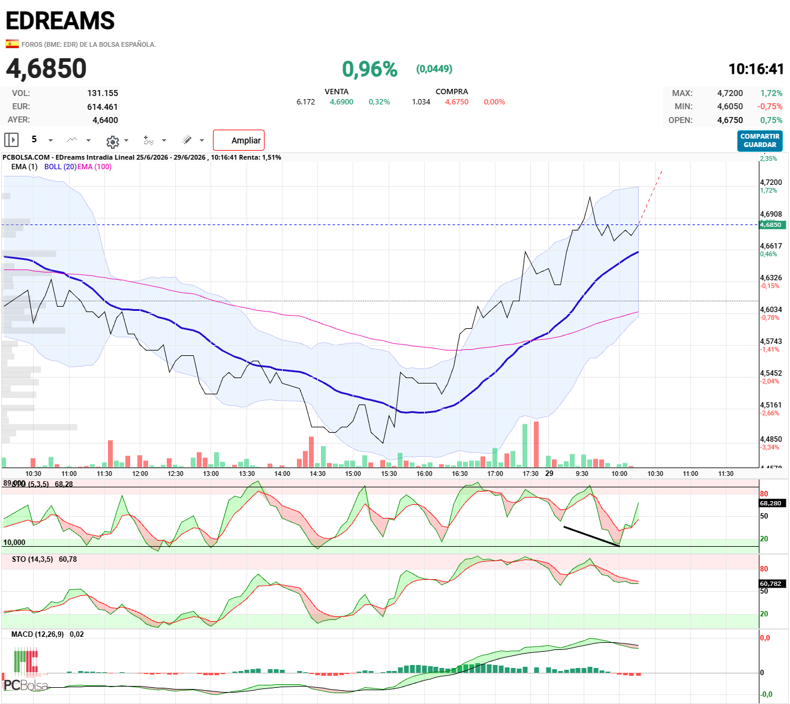Screen dimensions: 790x704
Task: Click the Spanish flag icon
Action: (x=12, y=44)
